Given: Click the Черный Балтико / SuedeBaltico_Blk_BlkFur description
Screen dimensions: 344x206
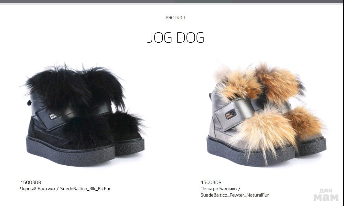Looking at the screenshot, I should coord(65,189).
